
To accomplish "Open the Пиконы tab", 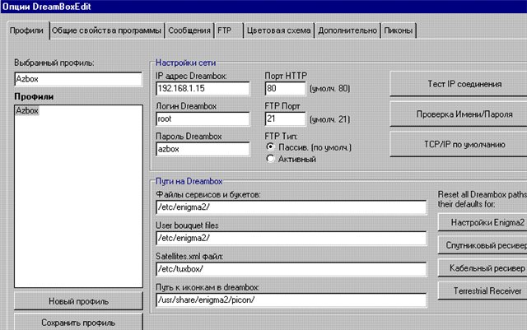I will pyautogui.click(x=399, y=30).
